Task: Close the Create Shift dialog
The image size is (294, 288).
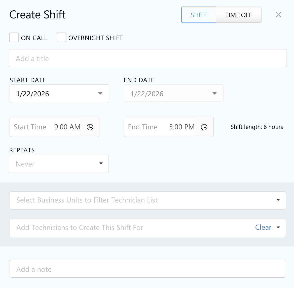Action: [278, 15]
